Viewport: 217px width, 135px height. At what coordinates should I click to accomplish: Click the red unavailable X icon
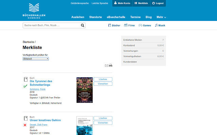25,125
